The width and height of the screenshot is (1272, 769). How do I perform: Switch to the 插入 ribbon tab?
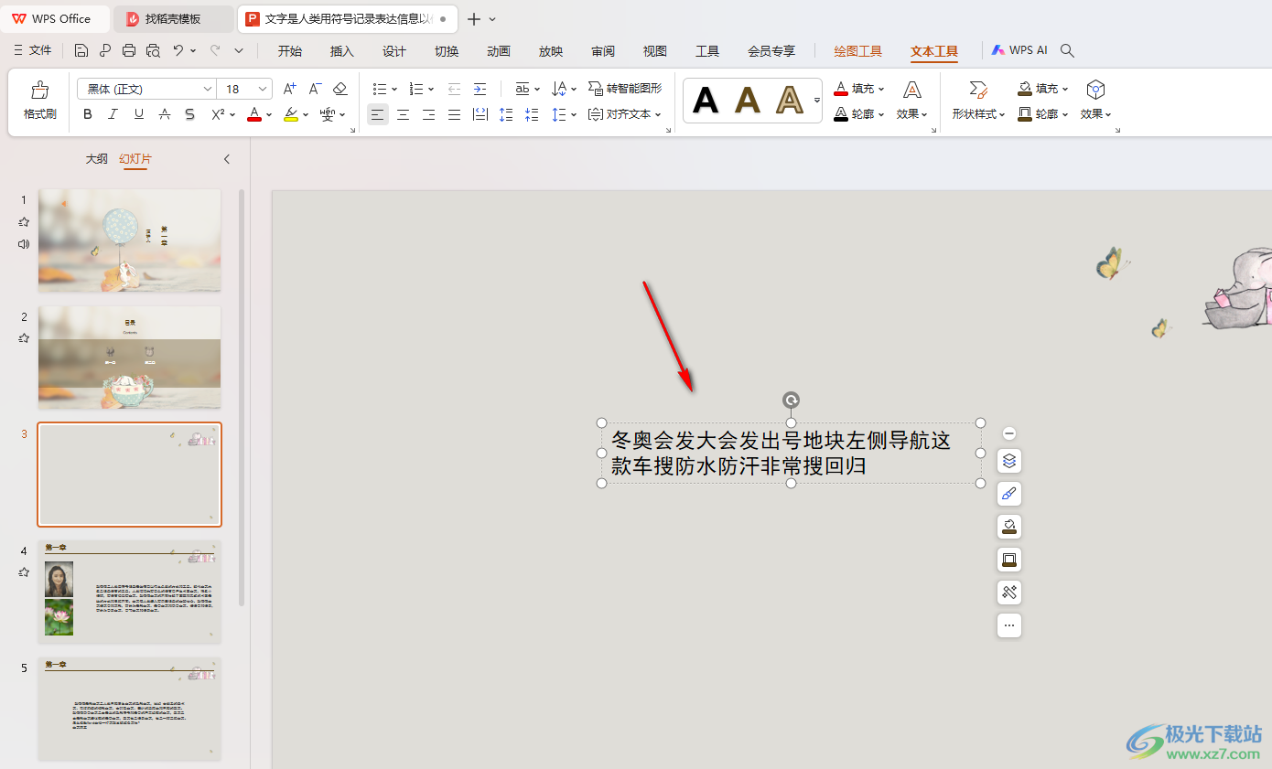coord(341,51)
